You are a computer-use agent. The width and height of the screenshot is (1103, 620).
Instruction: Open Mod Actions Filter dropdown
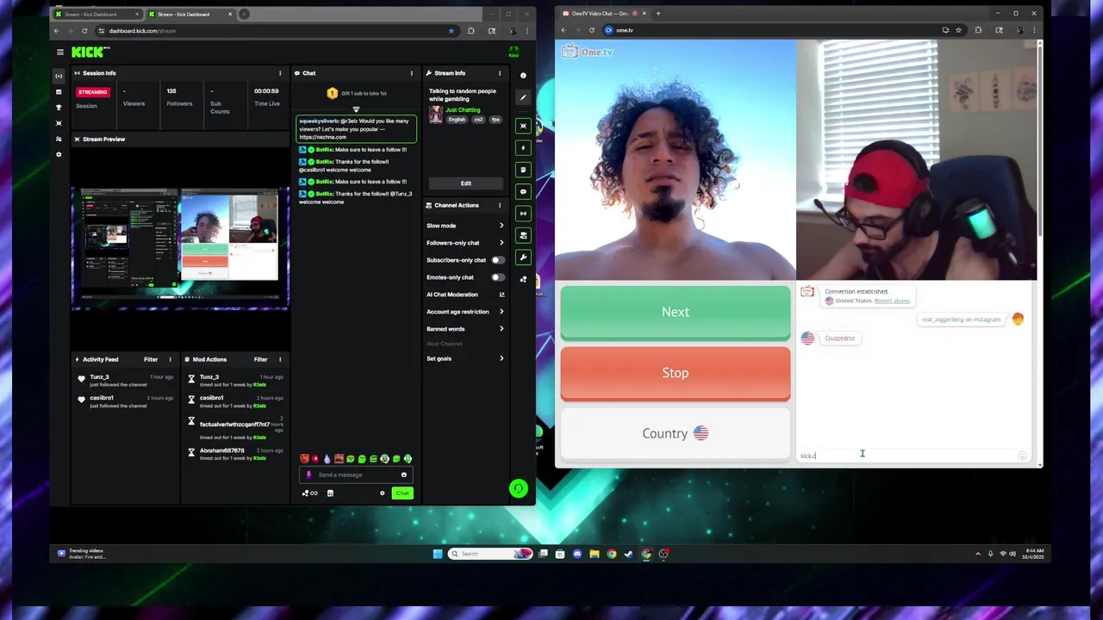[261, 359]
